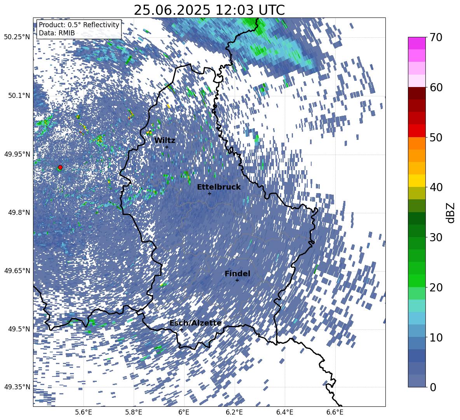Click the 49.35°N latitude label
The width and height of the screenshot is (460, 420).
coord(17,387)
